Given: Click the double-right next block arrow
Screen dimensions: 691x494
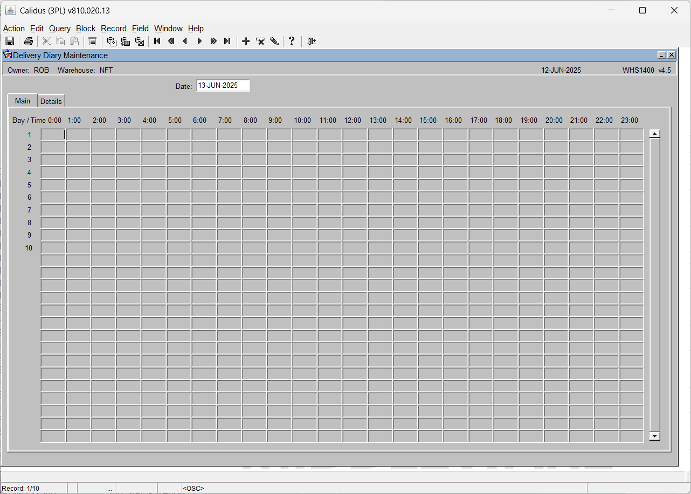Looking at the screenshot, I should (x=213, y=41).
